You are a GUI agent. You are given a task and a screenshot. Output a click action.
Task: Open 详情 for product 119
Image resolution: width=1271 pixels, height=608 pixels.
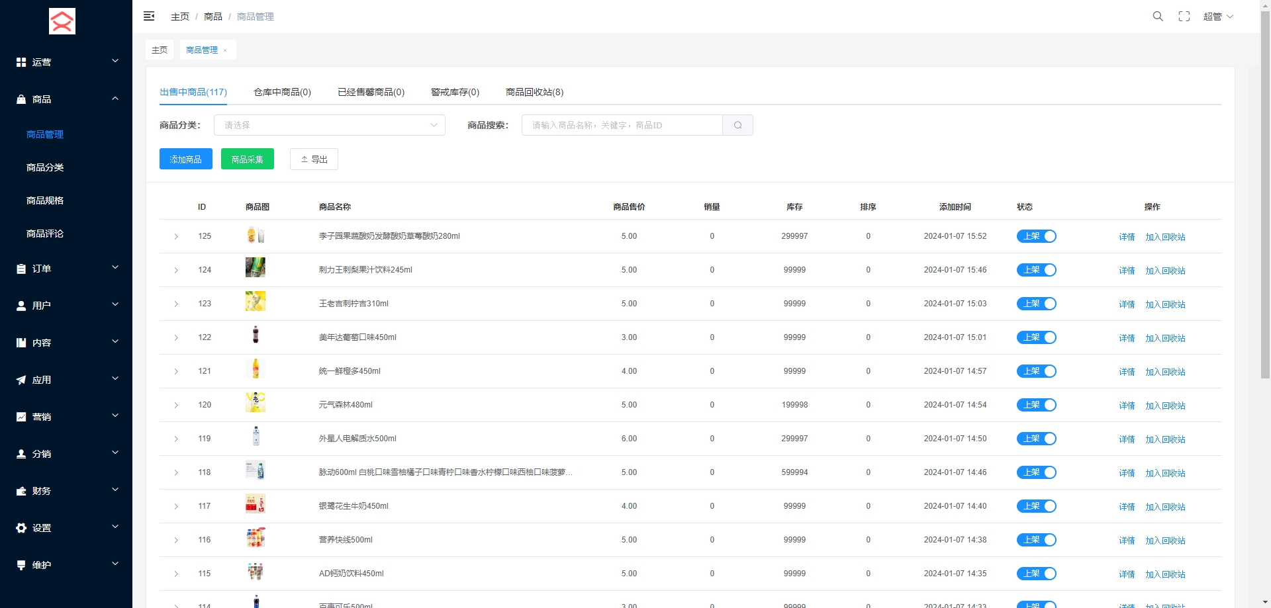coord(1127,439)
